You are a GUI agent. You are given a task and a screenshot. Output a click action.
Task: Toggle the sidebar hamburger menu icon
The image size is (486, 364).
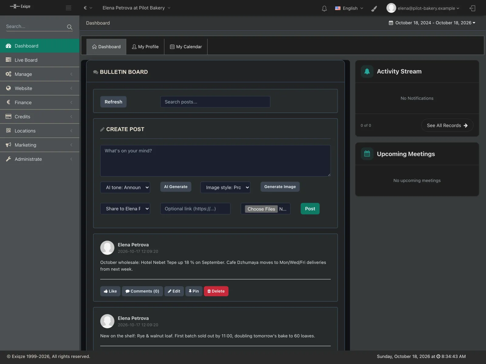tap(69, 8)
